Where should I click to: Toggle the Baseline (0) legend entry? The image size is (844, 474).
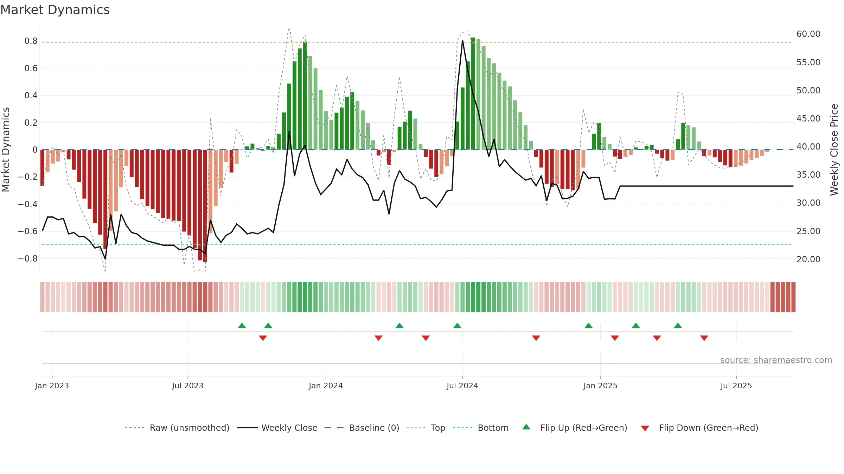tap(362, 428)
